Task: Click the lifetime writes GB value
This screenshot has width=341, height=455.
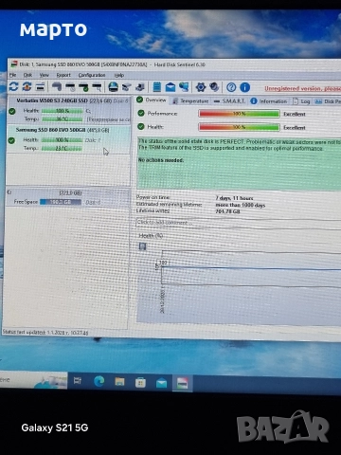Action: click(x=227, y=211)
